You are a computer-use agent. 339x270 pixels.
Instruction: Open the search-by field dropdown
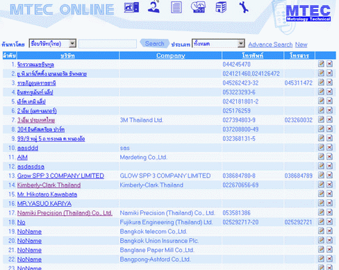click(x=53, y=43)
